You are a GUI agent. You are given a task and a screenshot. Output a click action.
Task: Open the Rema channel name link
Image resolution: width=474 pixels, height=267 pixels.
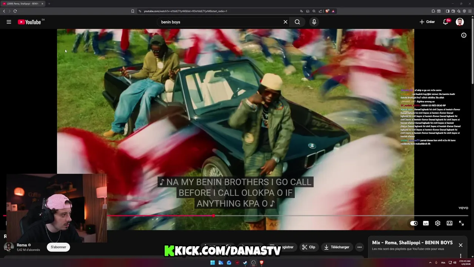[x=22, y=245]
